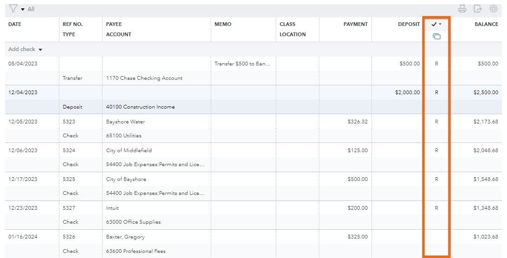The width and height of the screenshot is (507, 258).
Task: Select the 12/06/2023 date cell
Action: tap(23, 150)
